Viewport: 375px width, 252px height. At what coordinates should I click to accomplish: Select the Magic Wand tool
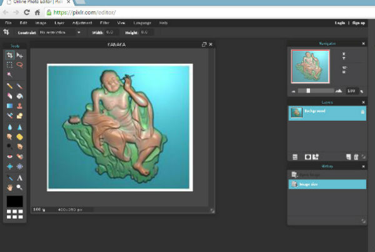coord(9,74)
